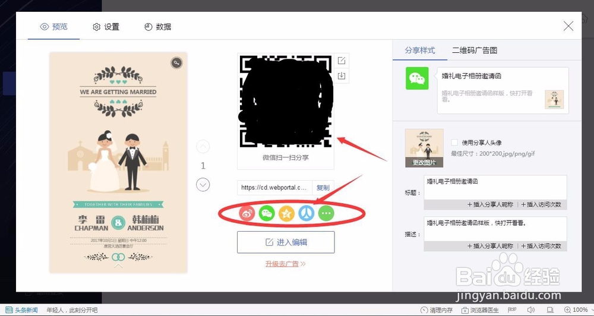Image resolution: width=594 pixels, height=316 pixels.
Task: Click the news headline 年轻人，此刻分开吧
Action: point(72,310)
